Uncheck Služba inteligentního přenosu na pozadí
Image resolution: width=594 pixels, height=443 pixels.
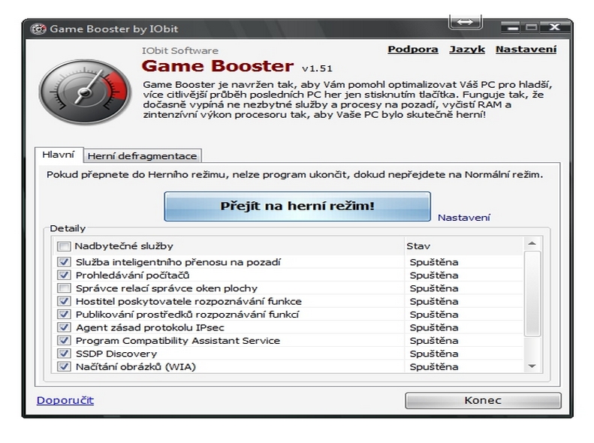coord(64,262)
